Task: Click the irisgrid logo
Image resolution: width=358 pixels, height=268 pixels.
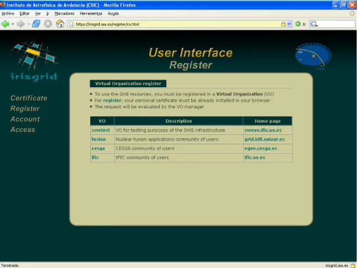Action: tap(34, 61)
